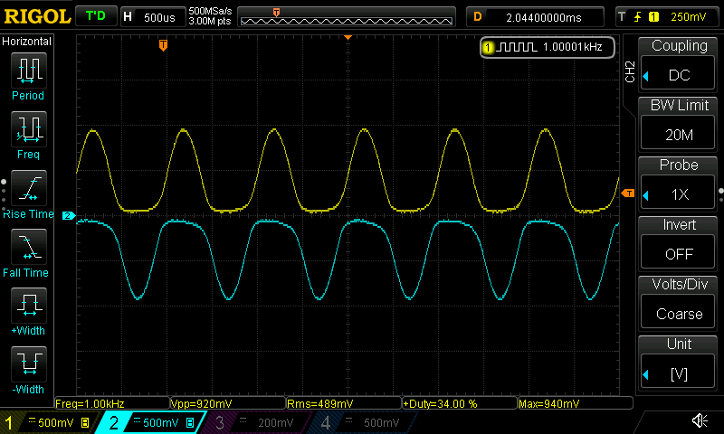
Task: Select channel 1 500mV tab
Action: 49,422
